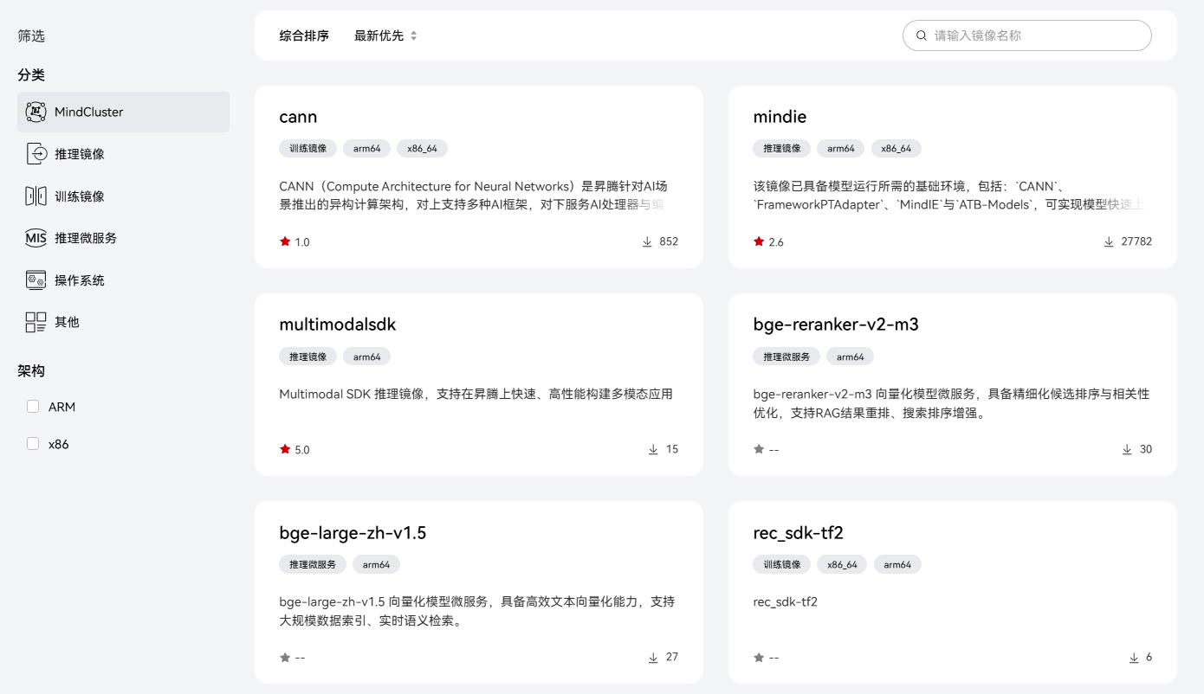Click the x86_64 tag on cann card

tap(423, 148)
